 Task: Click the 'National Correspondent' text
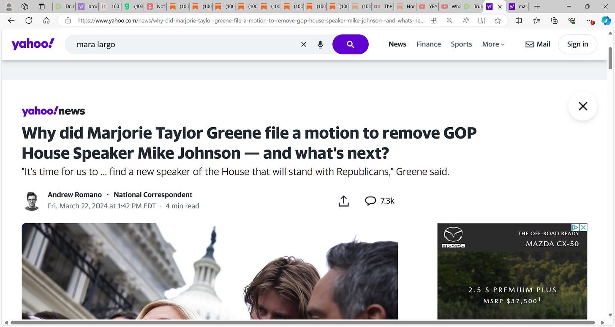pos(153,195)
